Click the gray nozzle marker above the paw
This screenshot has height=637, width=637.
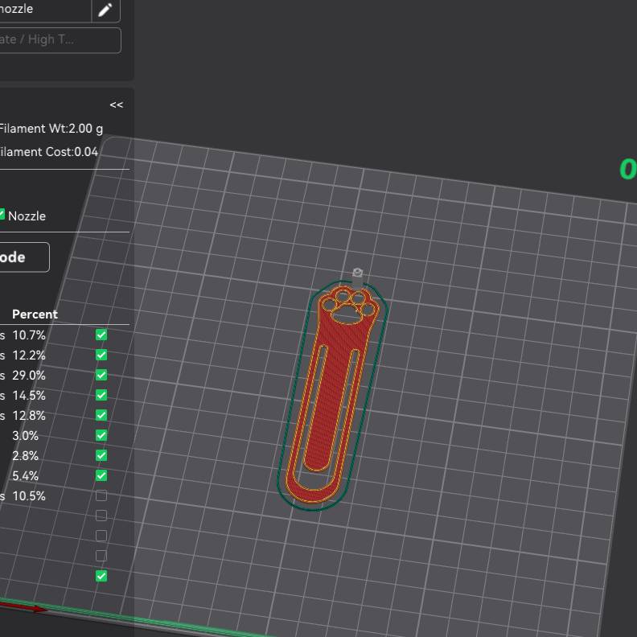(x=357, y=277)
